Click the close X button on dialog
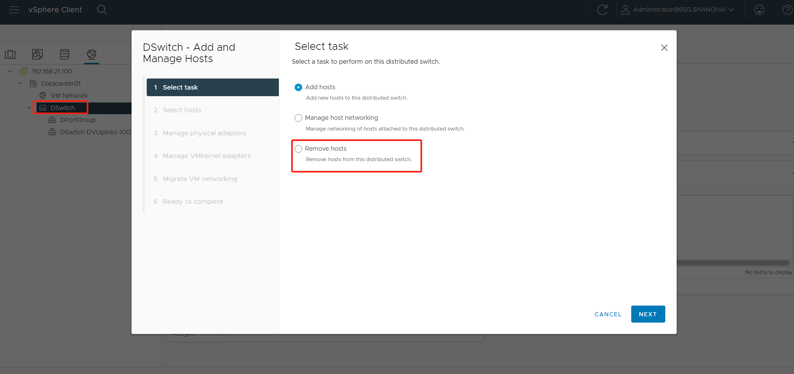 pos(664,48)
